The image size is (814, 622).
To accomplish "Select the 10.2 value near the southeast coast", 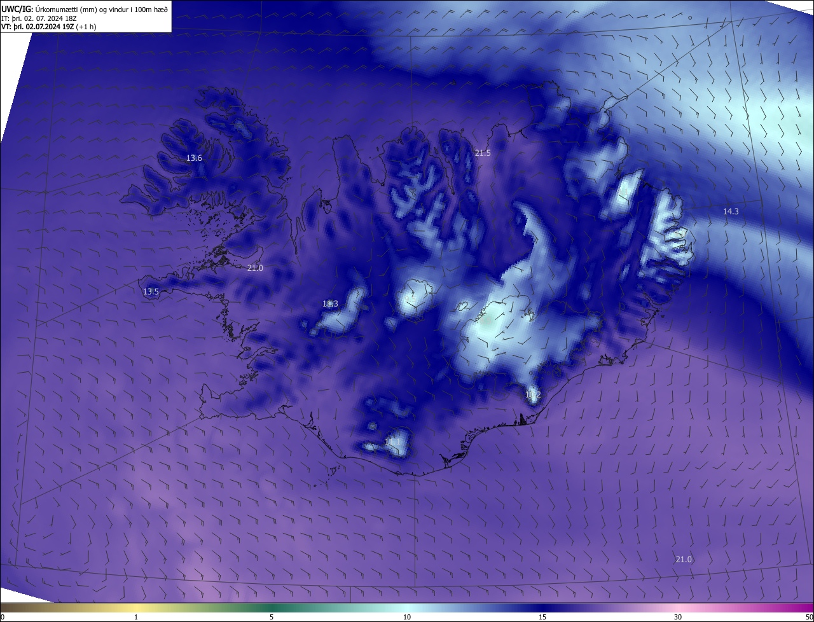I will point(533,395).
